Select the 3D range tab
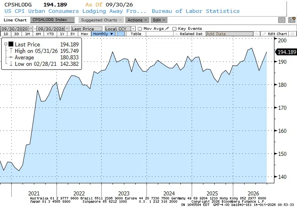 pyautogui.click(x=17, y=34)
